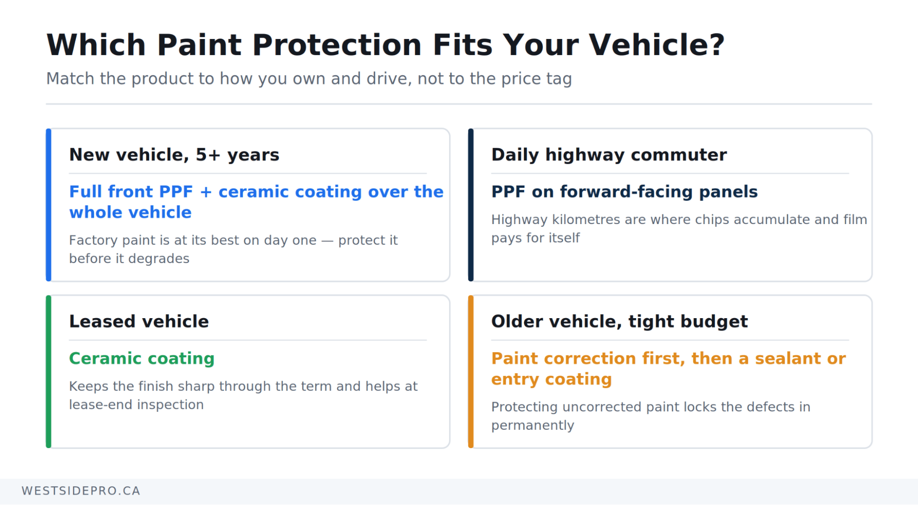The image size is (918, 505).
Task: Select the uncorrected paint defects description
Action: [651, 416]
